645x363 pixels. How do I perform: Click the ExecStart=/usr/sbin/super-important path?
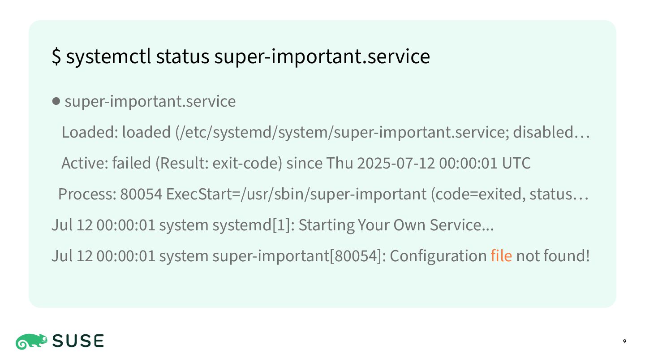coord(297,194)
